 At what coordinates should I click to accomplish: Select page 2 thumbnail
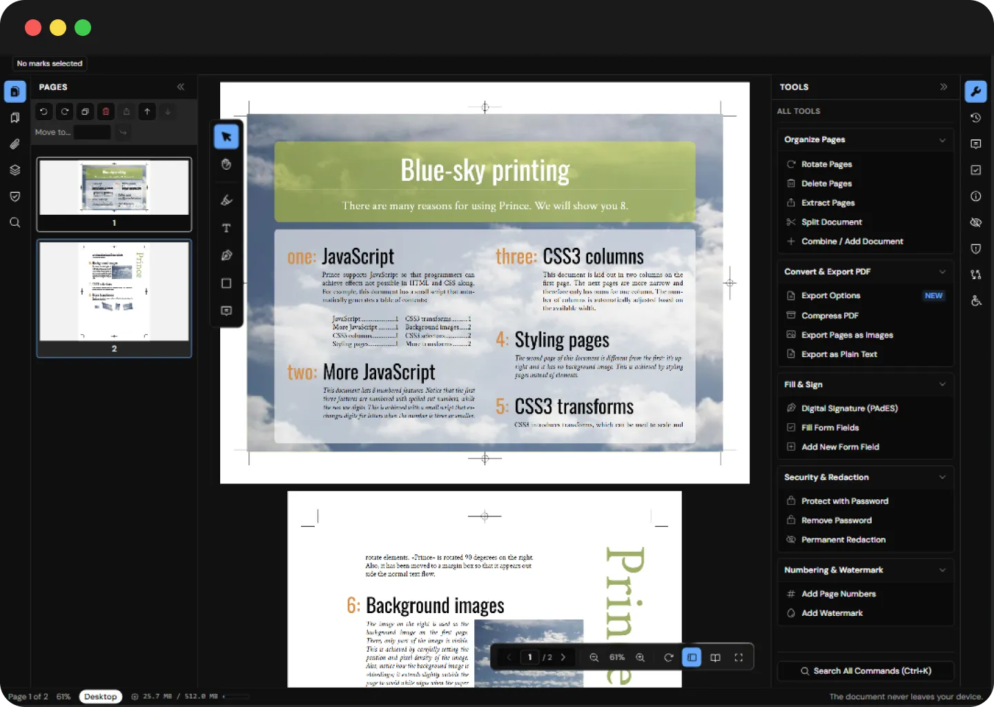click(114, 298)
